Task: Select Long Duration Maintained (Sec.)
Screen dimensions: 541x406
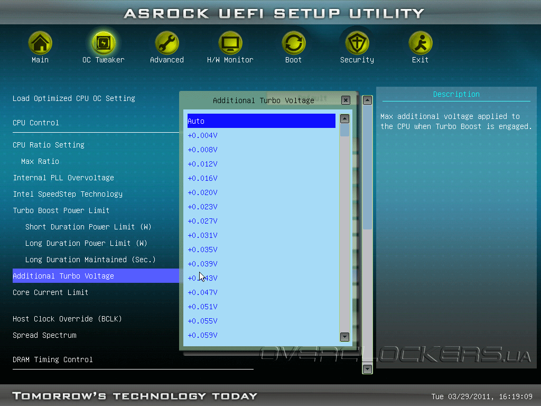Action: [90, 260]
